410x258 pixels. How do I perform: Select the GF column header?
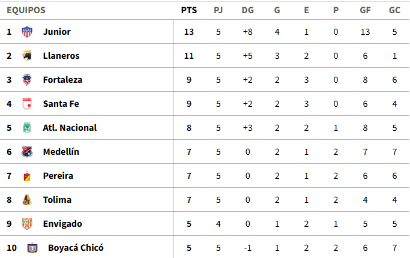coord(366,10)
